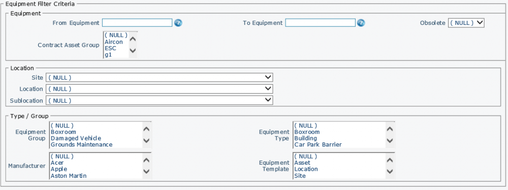The height and width of the screenshot is (190, 508).
Task: Open the Obsolete dropdown
Action: coord(466,23)
